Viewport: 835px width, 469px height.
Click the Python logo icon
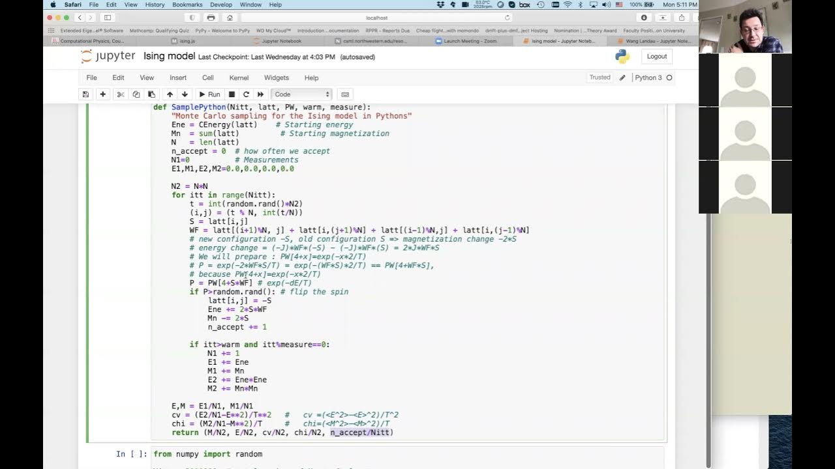click(x=622, y=57)
